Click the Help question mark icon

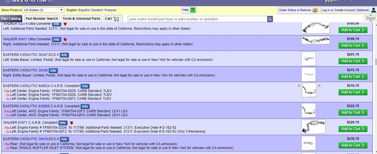coord(193,10)
